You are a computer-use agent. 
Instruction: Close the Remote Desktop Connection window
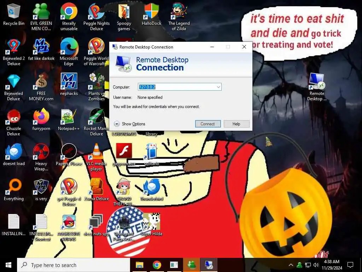(244, 47)
